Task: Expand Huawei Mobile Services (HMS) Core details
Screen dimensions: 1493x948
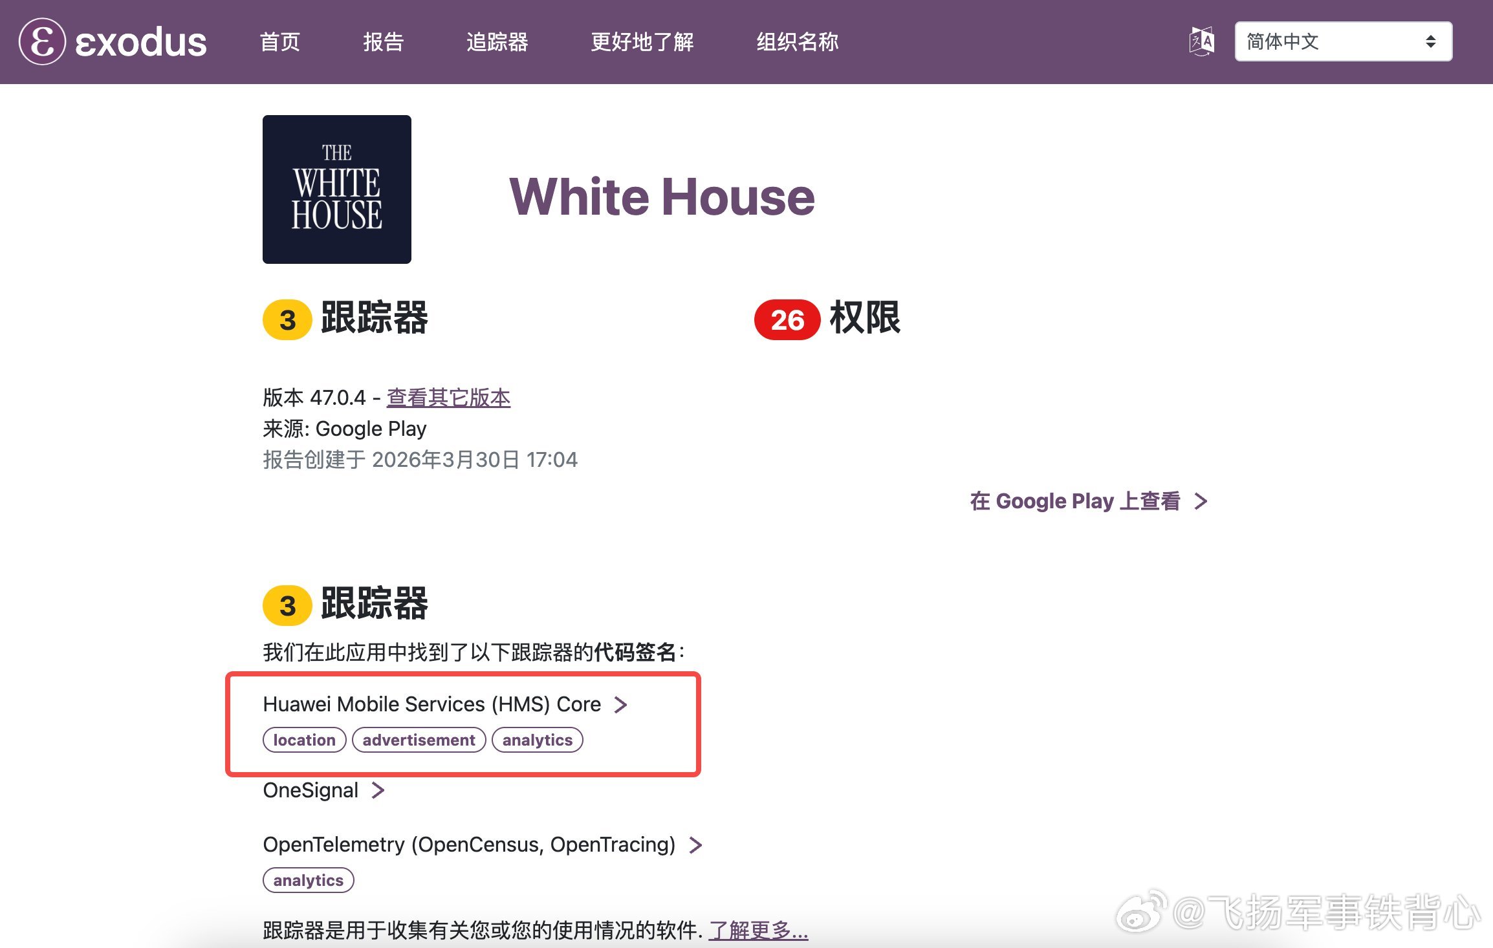Action: tap(446, 704)
